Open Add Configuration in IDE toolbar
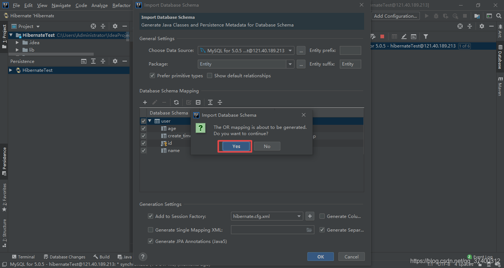Viewport: 504px width, 268px height. click(x=395, y=16)
